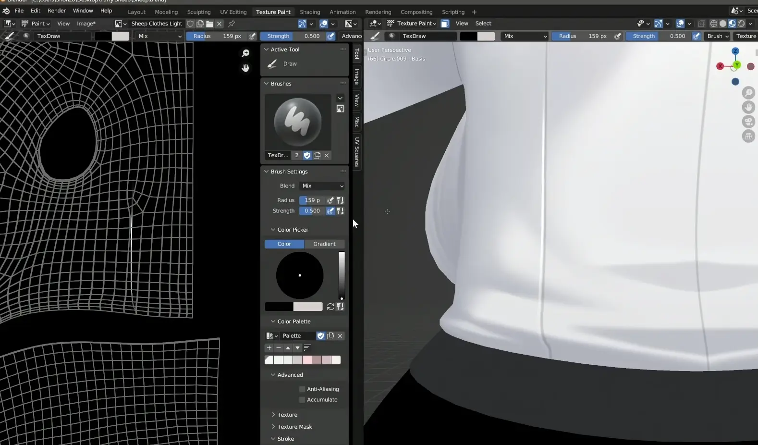Image resolution: width=758 pixels, height=445 pixels.
Task: Click the color wheel picker circle
Action: pyautogui.click(x=300, y=275)
